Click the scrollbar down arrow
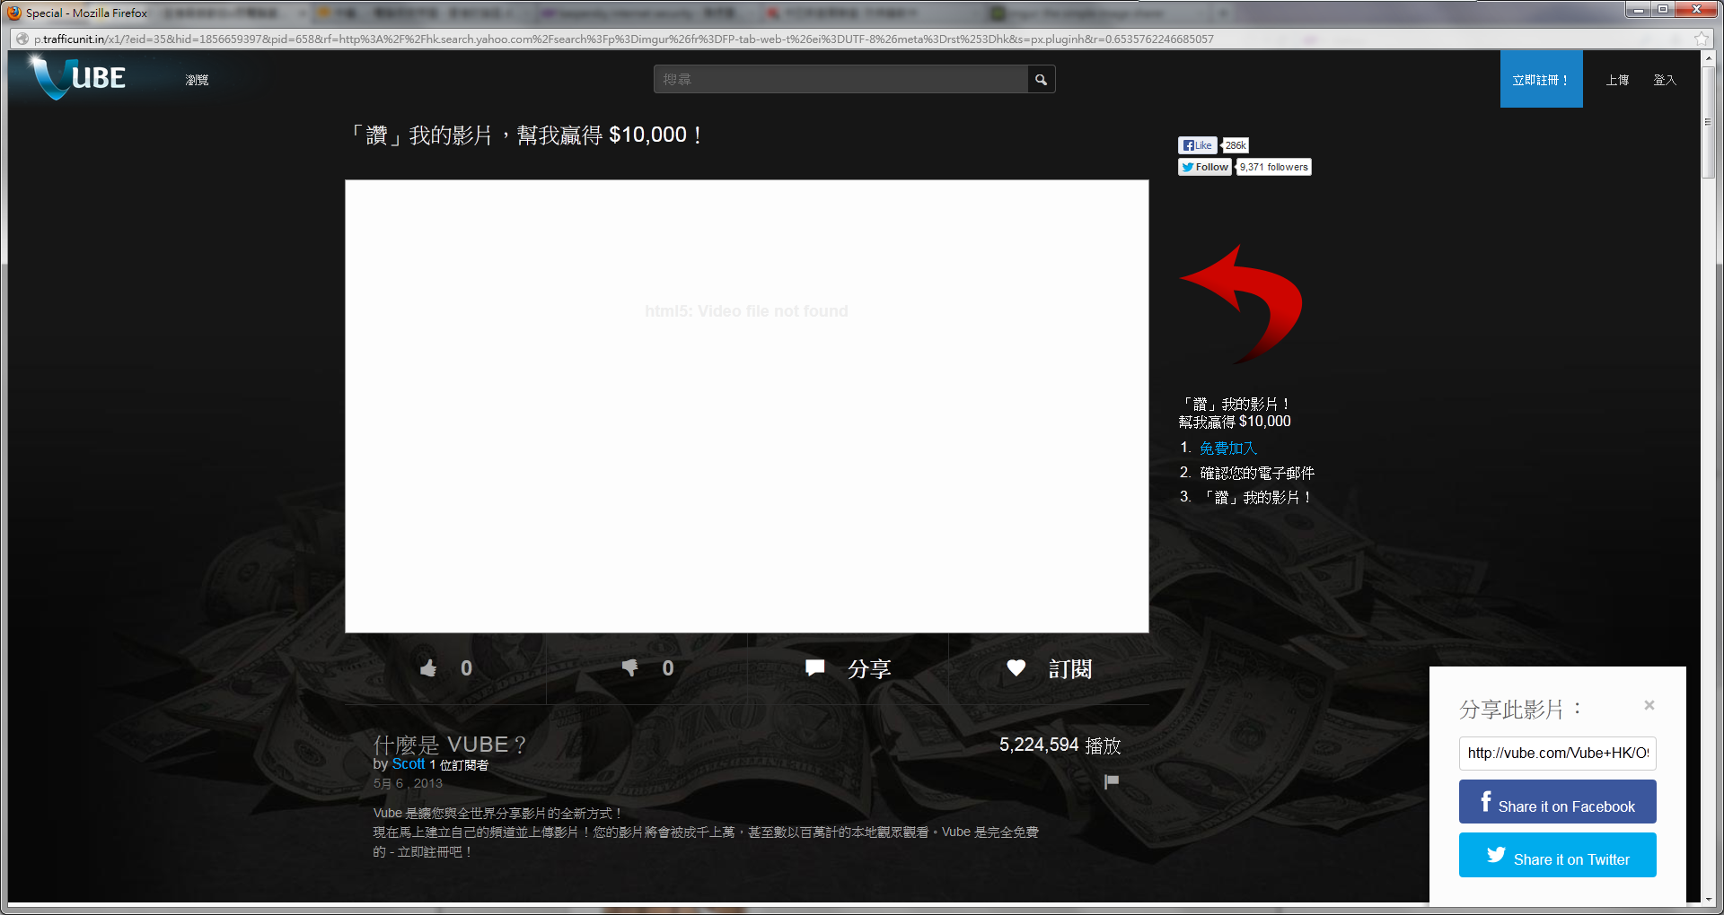Image resolution: width=1724 pixels, height=915 pixels. click(x=1708, y=899)
